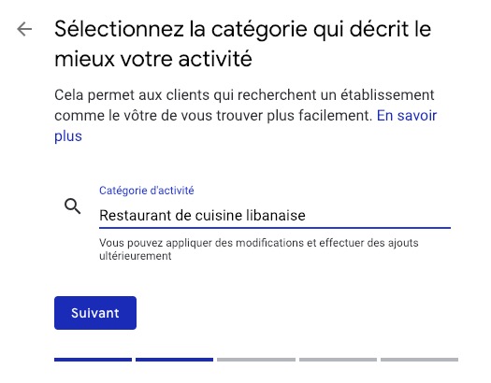
Task: Click the "Sélectionnez la catégorie" heading line
Action: coord(242,29)
